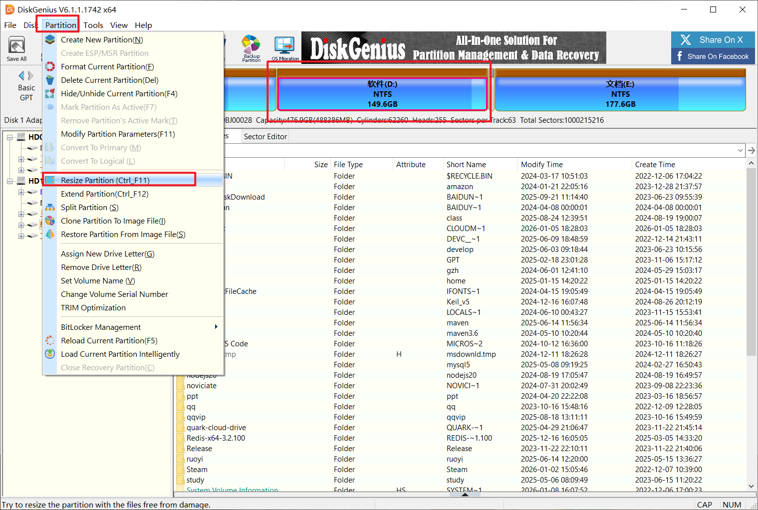This screenshot has height=510, width=758.
Task: Expand the BitLocker Management submenu
Action: click(x=216, y=327)
